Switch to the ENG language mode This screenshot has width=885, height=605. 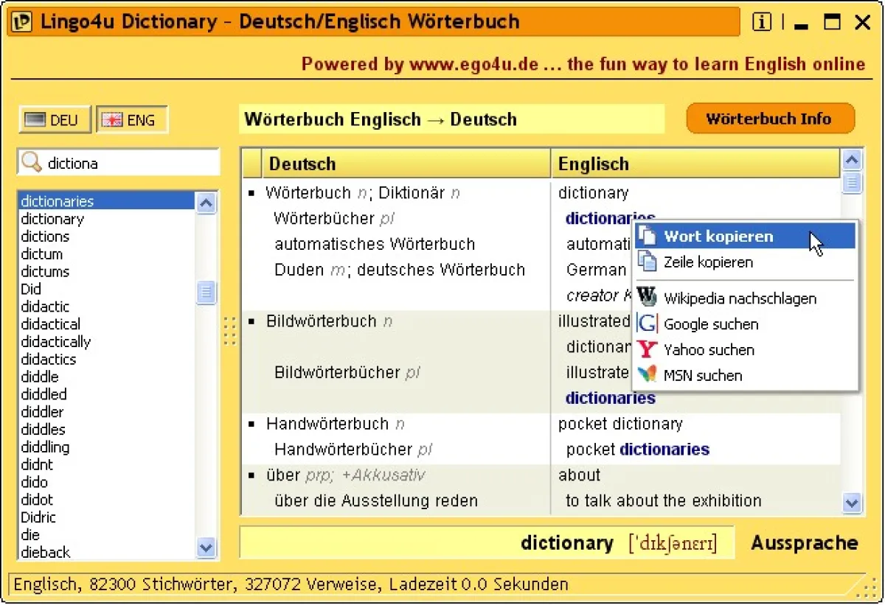tap(131, 119)
